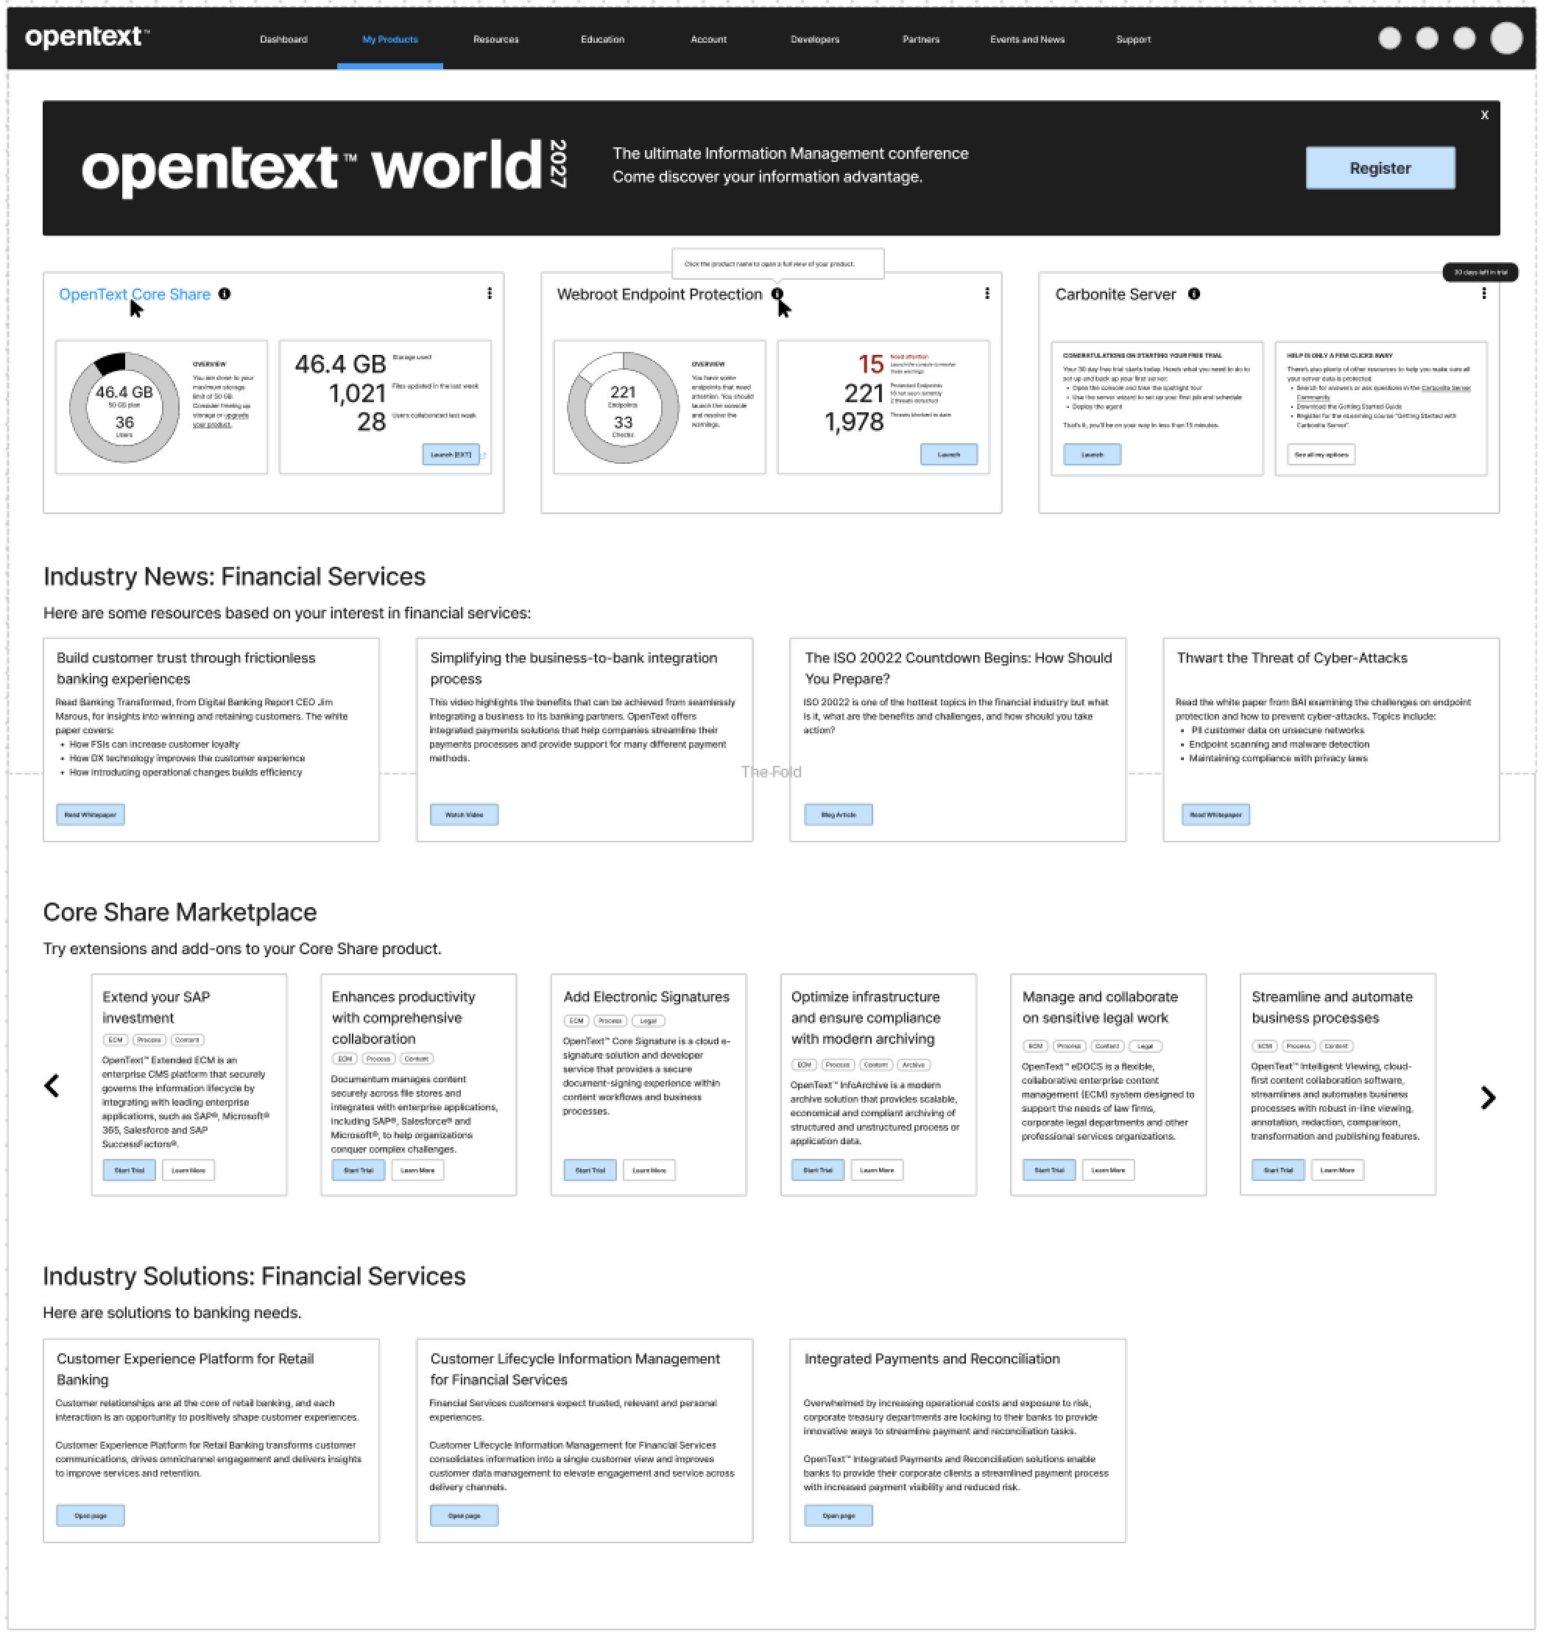This screenshot has width=1546, height=1636.
Task: Click info icon beside Webroot Endpoint Protection
Action: pos(776,294)
